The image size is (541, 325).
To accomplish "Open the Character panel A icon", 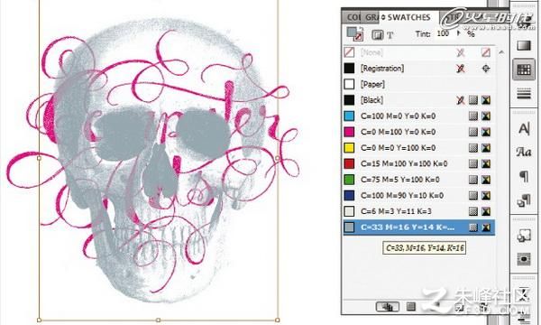I will point(524,128).
